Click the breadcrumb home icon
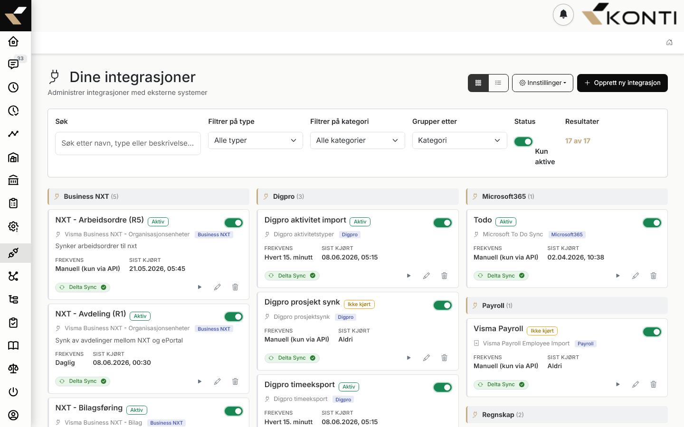 [669, 42]
